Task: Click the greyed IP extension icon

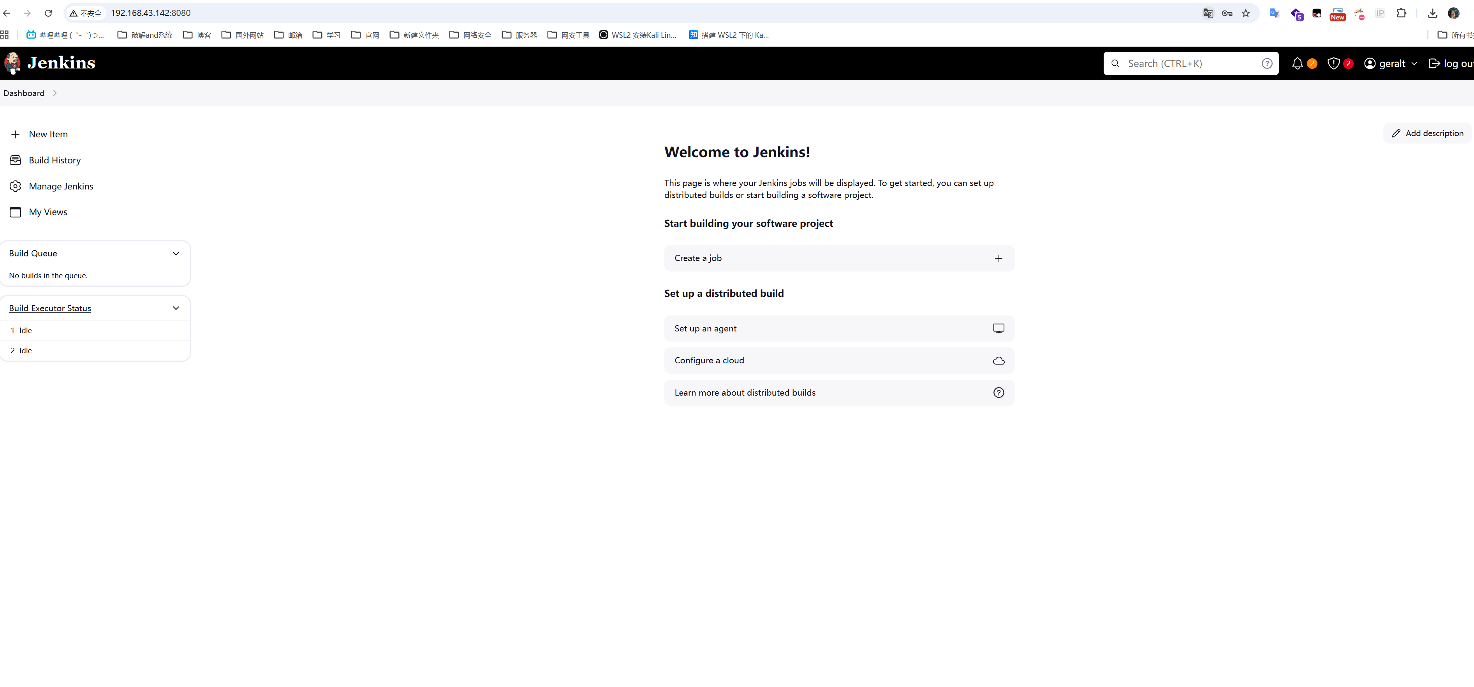Action: [x=1380, y=13]
